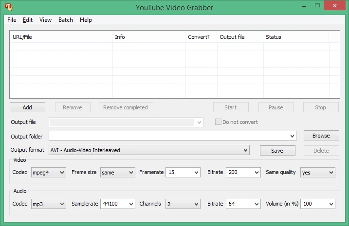Click the YouTube Video Grabber app icon
The width and height of the screenshot is (349, 226).
tap(8, 7)
